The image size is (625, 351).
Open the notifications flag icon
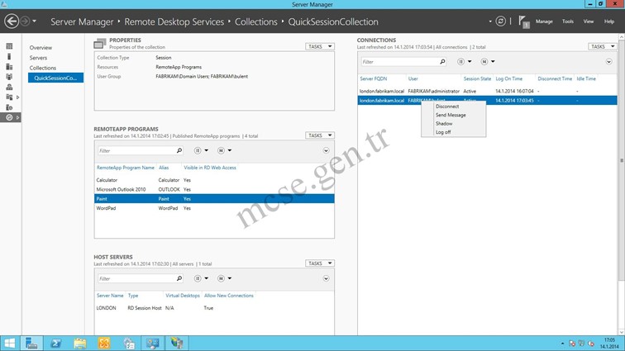(524, 21)
